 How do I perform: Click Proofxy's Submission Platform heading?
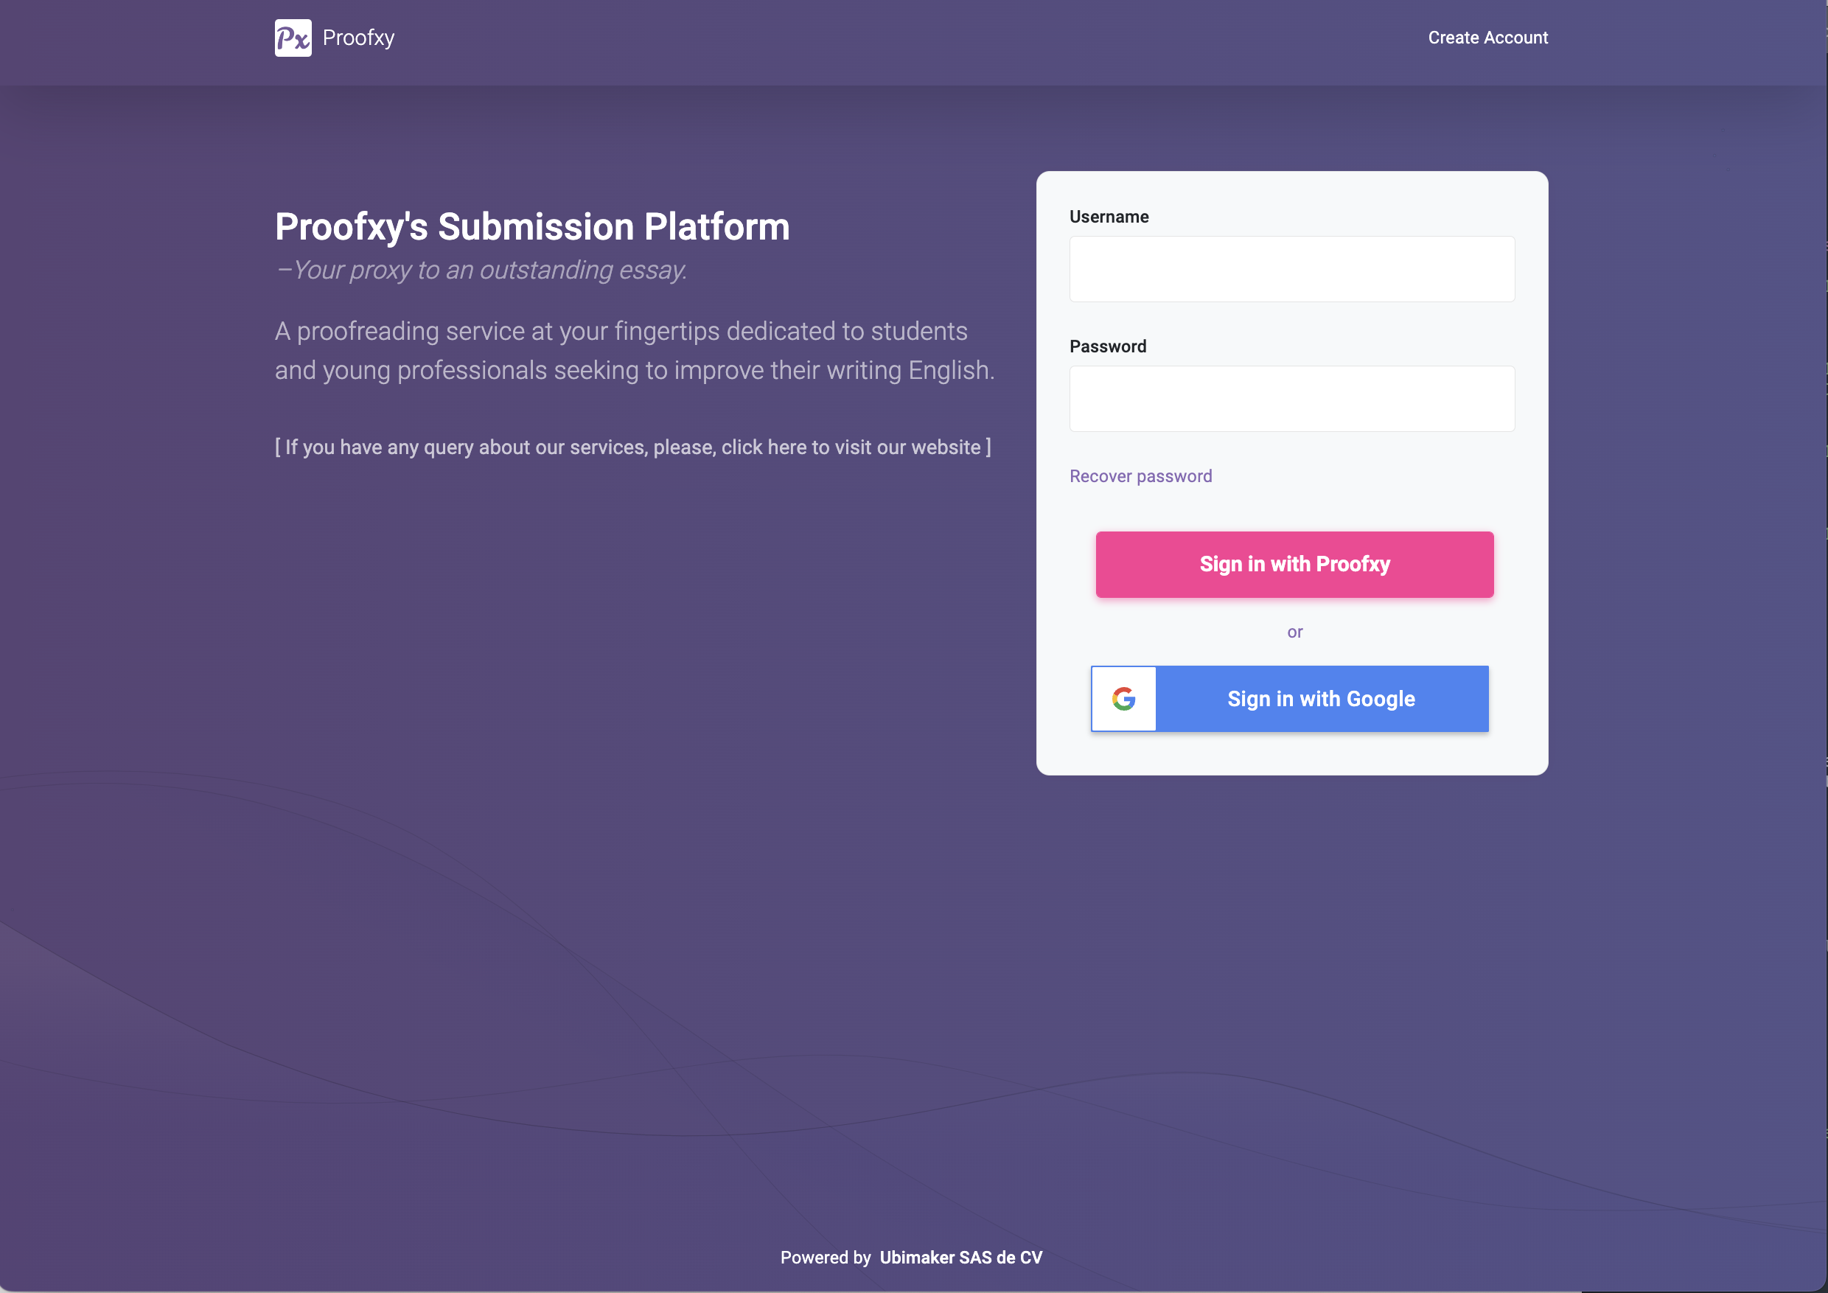click(x=532, y=226)
